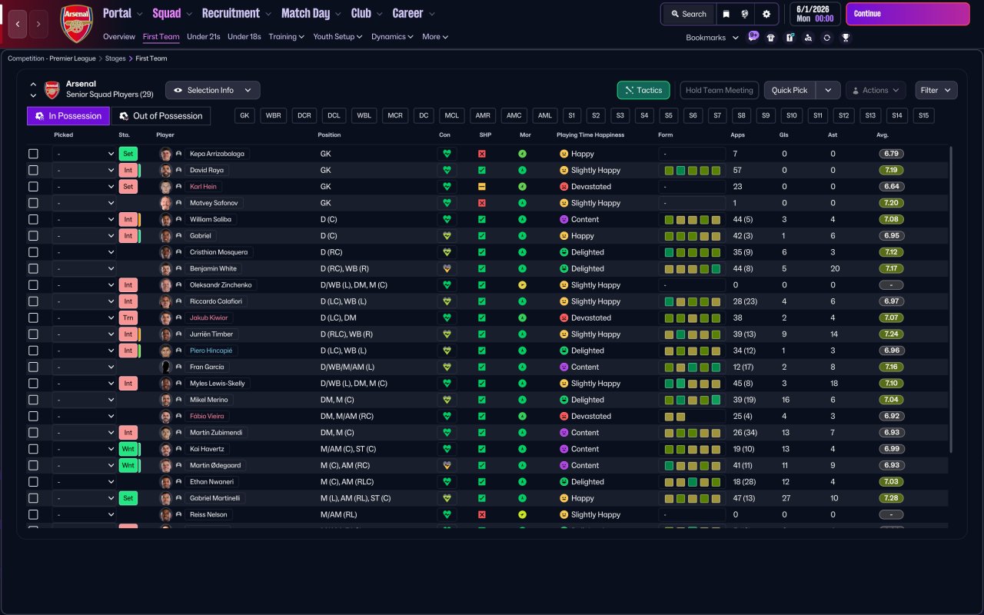Check the box for Mikel Merino
The image size is (984, 615).
click(x=33, y=400)
